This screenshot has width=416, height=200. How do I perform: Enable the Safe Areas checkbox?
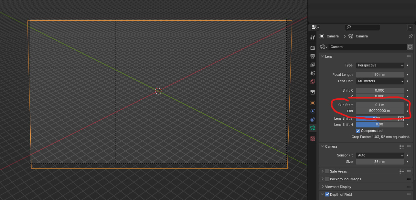[327, 171]
